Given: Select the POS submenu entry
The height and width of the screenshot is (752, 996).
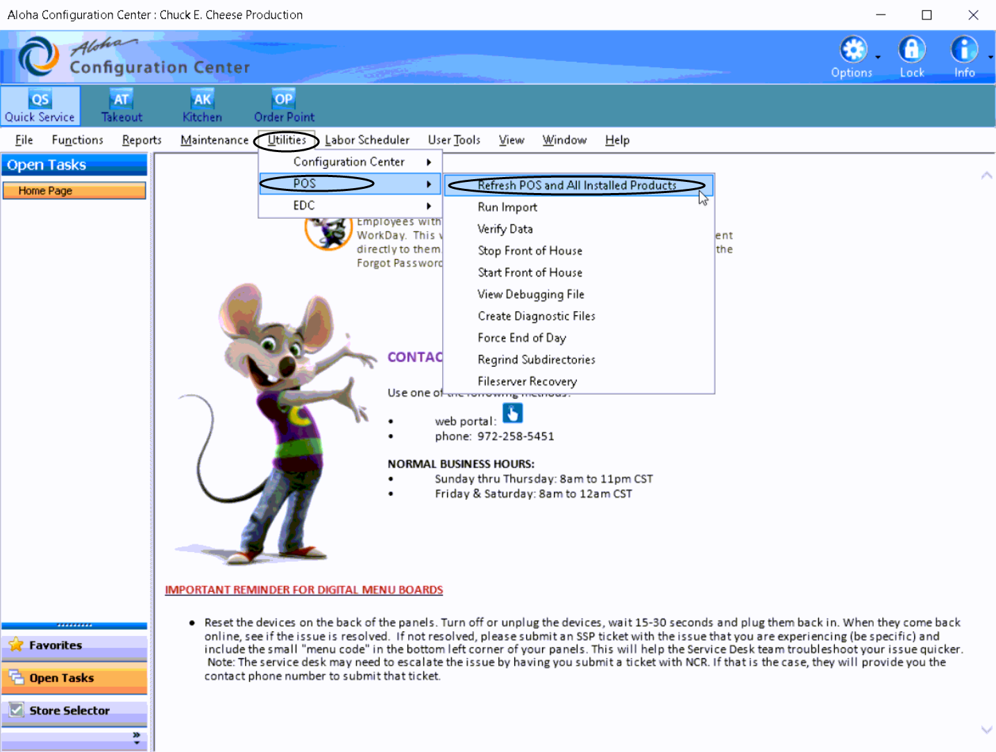Looking at the screenshot, I should click(350, 184).
